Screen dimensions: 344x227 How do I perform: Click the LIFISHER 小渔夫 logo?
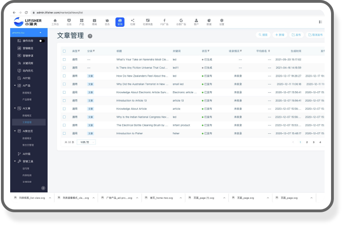click(27, 22)
